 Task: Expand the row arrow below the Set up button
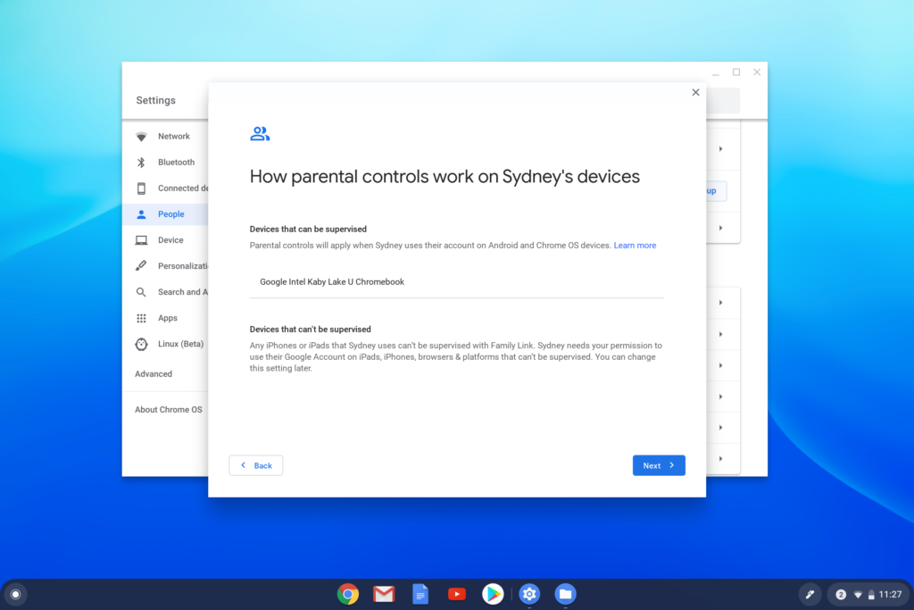[x=721, y=228]
